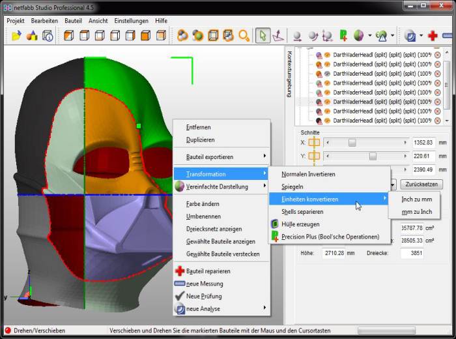Choose Inch zu mm conversion

(416, 199)
